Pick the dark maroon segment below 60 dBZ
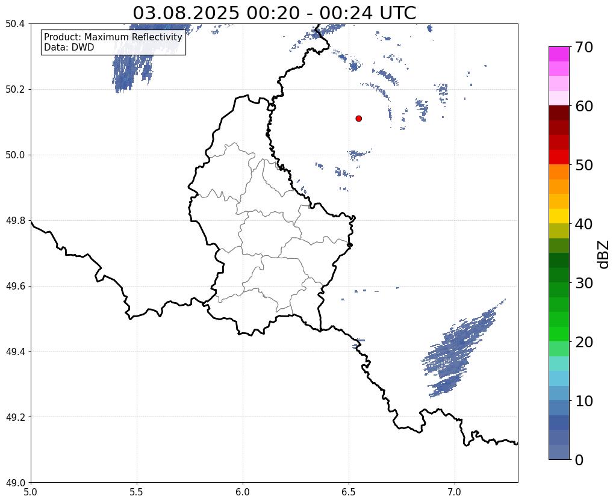The image size is (616, 502). click(559, 113)
